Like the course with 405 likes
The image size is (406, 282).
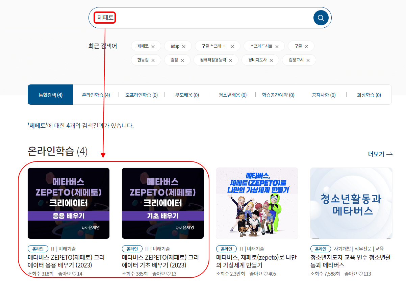[x=265, y=274]
